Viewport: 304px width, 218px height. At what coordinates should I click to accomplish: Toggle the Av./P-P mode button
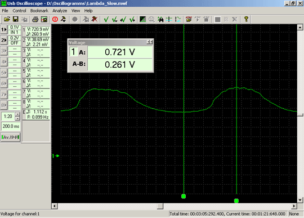coord(11,137)
